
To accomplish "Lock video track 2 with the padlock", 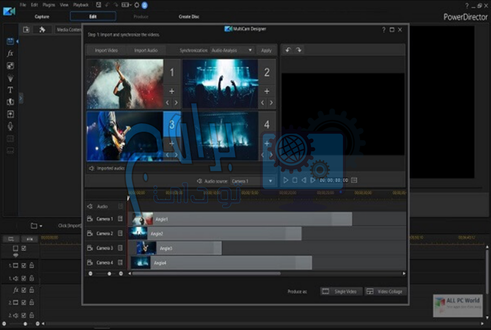I will tap(32, 303).
